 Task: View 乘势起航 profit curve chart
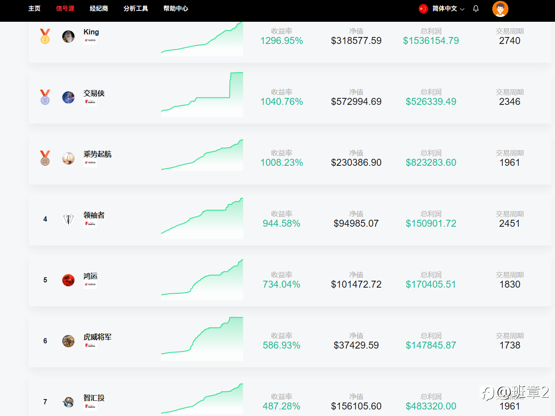click(x=202, y=155)
